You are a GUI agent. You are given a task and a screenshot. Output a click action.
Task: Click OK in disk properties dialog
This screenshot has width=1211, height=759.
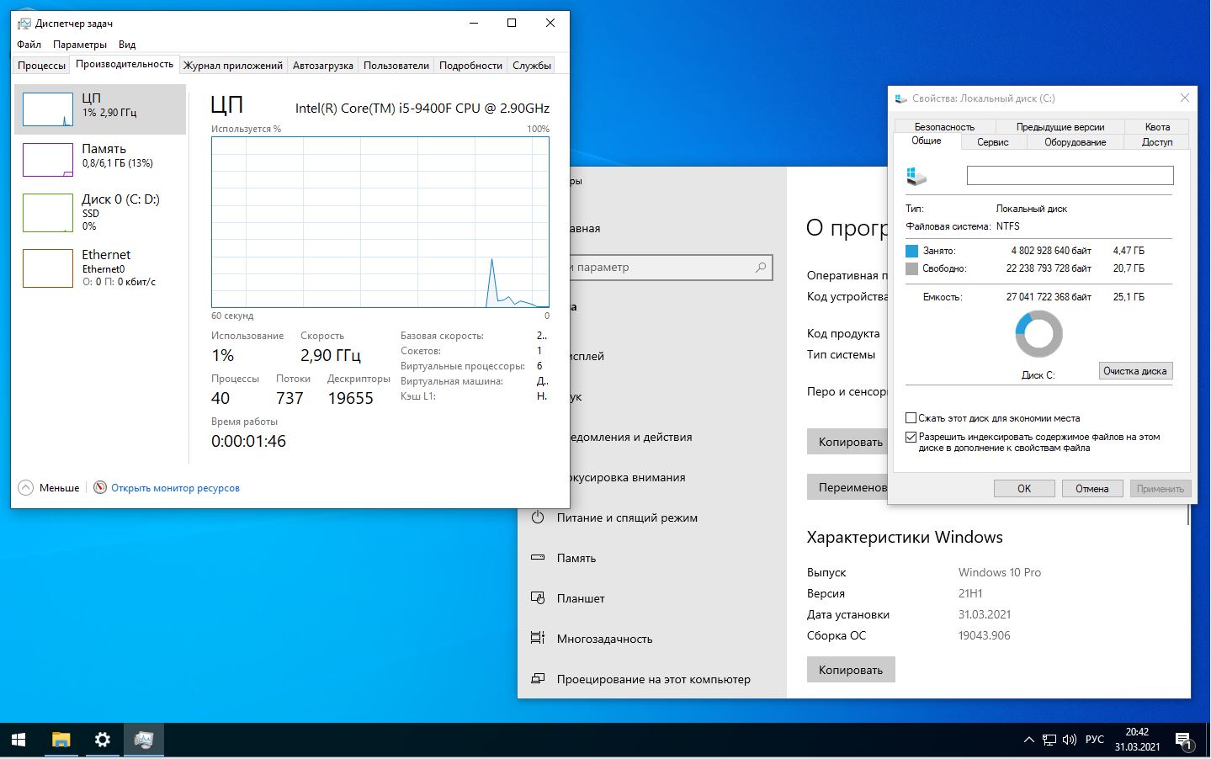click(1024, 488)
